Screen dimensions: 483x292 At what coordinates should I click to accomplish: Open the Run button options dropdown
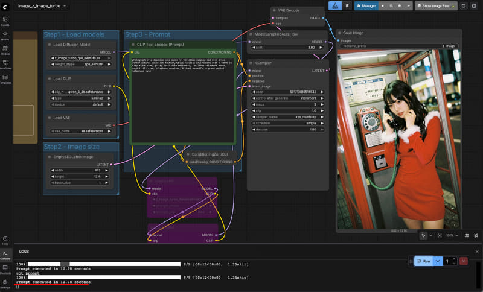pyautogui.click(x=438, y=261)
